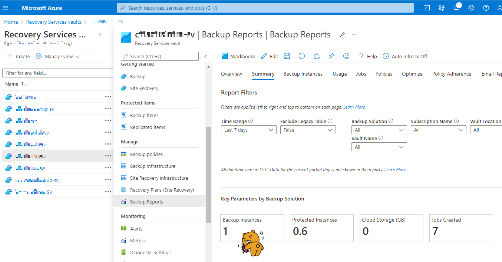Pin the workbook using the toolbar pin icon

pos(331,56)
